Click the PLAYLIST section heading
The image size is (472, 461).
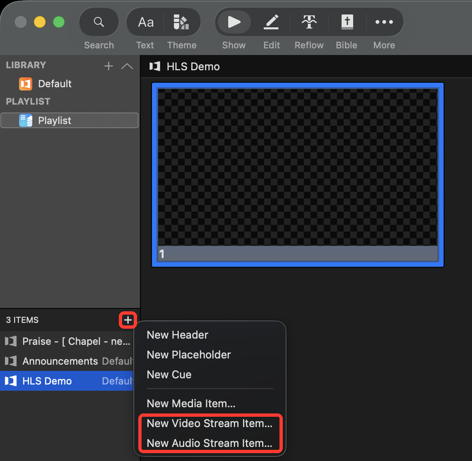(28, 101)
